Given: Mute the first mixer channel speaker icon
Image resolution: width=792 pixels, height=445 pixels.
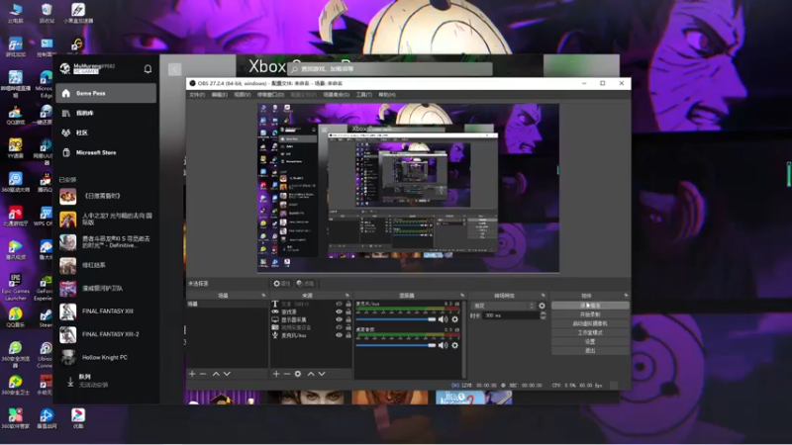Looking at the screenshot, I should coord(443,319).
